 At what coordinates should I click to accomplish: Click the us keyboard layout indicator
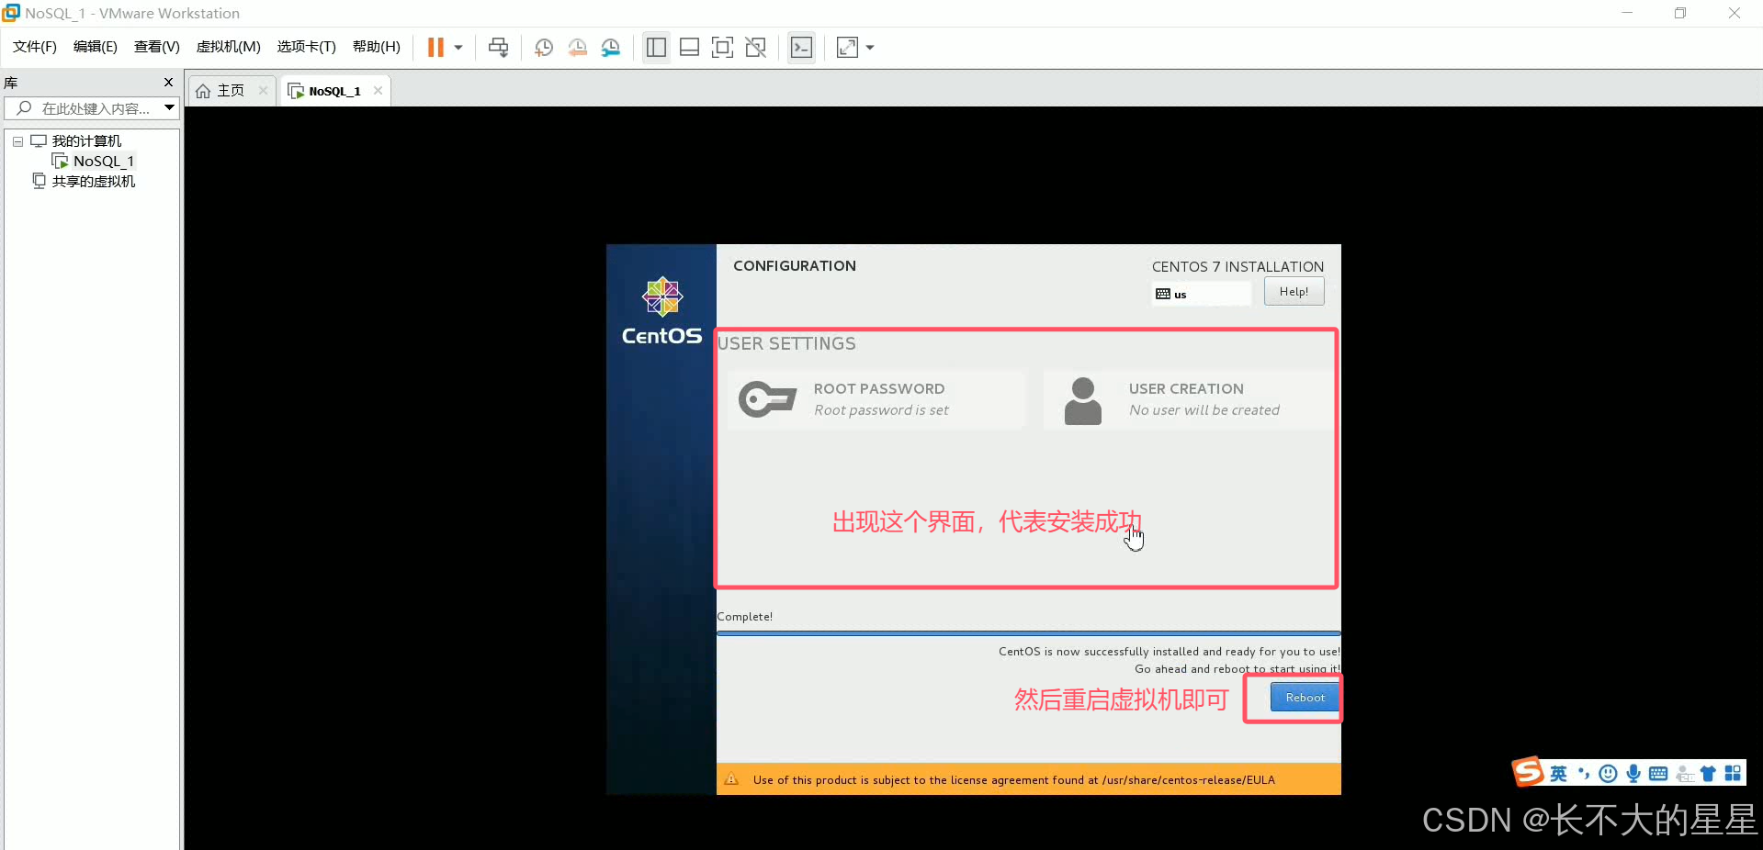coord(1202,294)
